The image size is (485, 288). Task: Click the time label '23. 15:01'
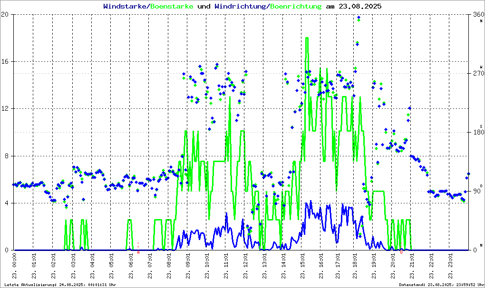[x=302, y=266]
